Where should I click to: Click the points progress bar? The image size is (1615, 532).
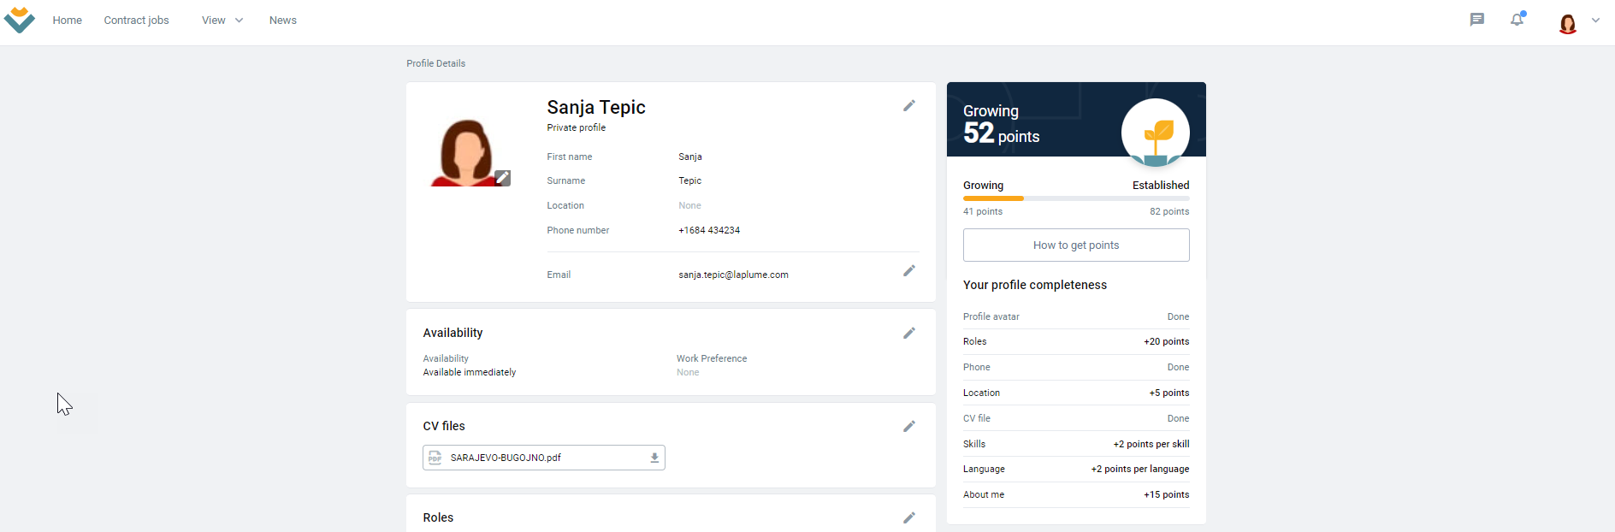(1076, 198)
